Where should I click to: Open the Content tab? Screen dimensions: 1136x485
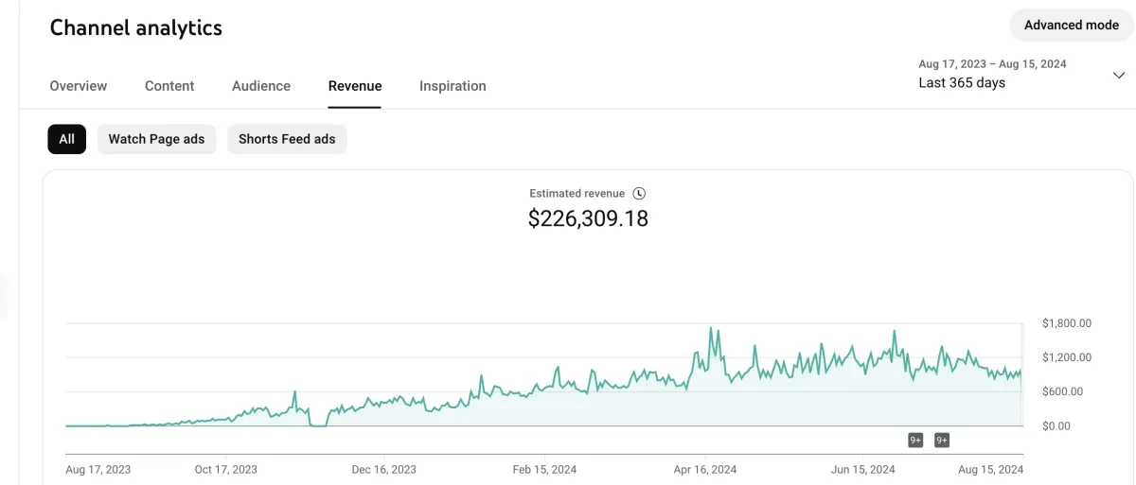click(169, 86)
